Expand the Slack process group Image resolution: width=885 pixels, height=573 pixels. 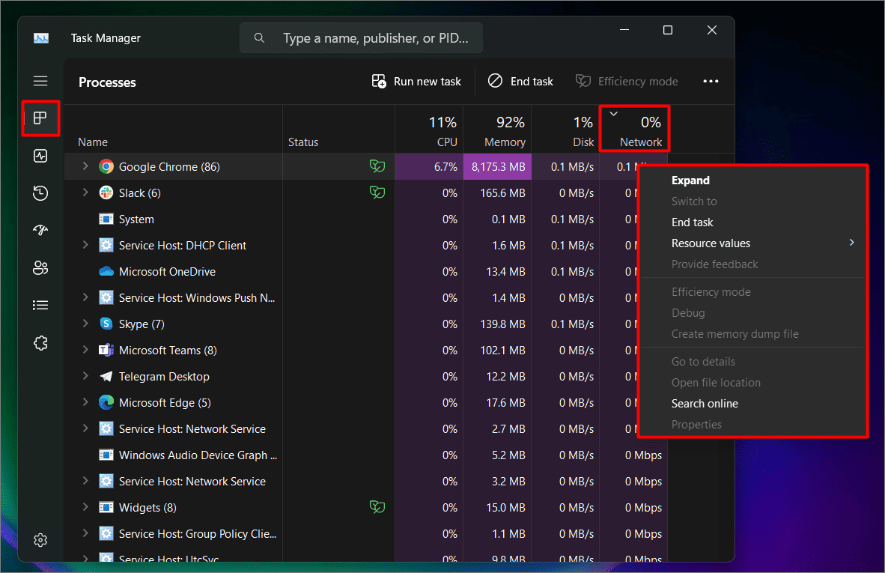pos(85,192)
